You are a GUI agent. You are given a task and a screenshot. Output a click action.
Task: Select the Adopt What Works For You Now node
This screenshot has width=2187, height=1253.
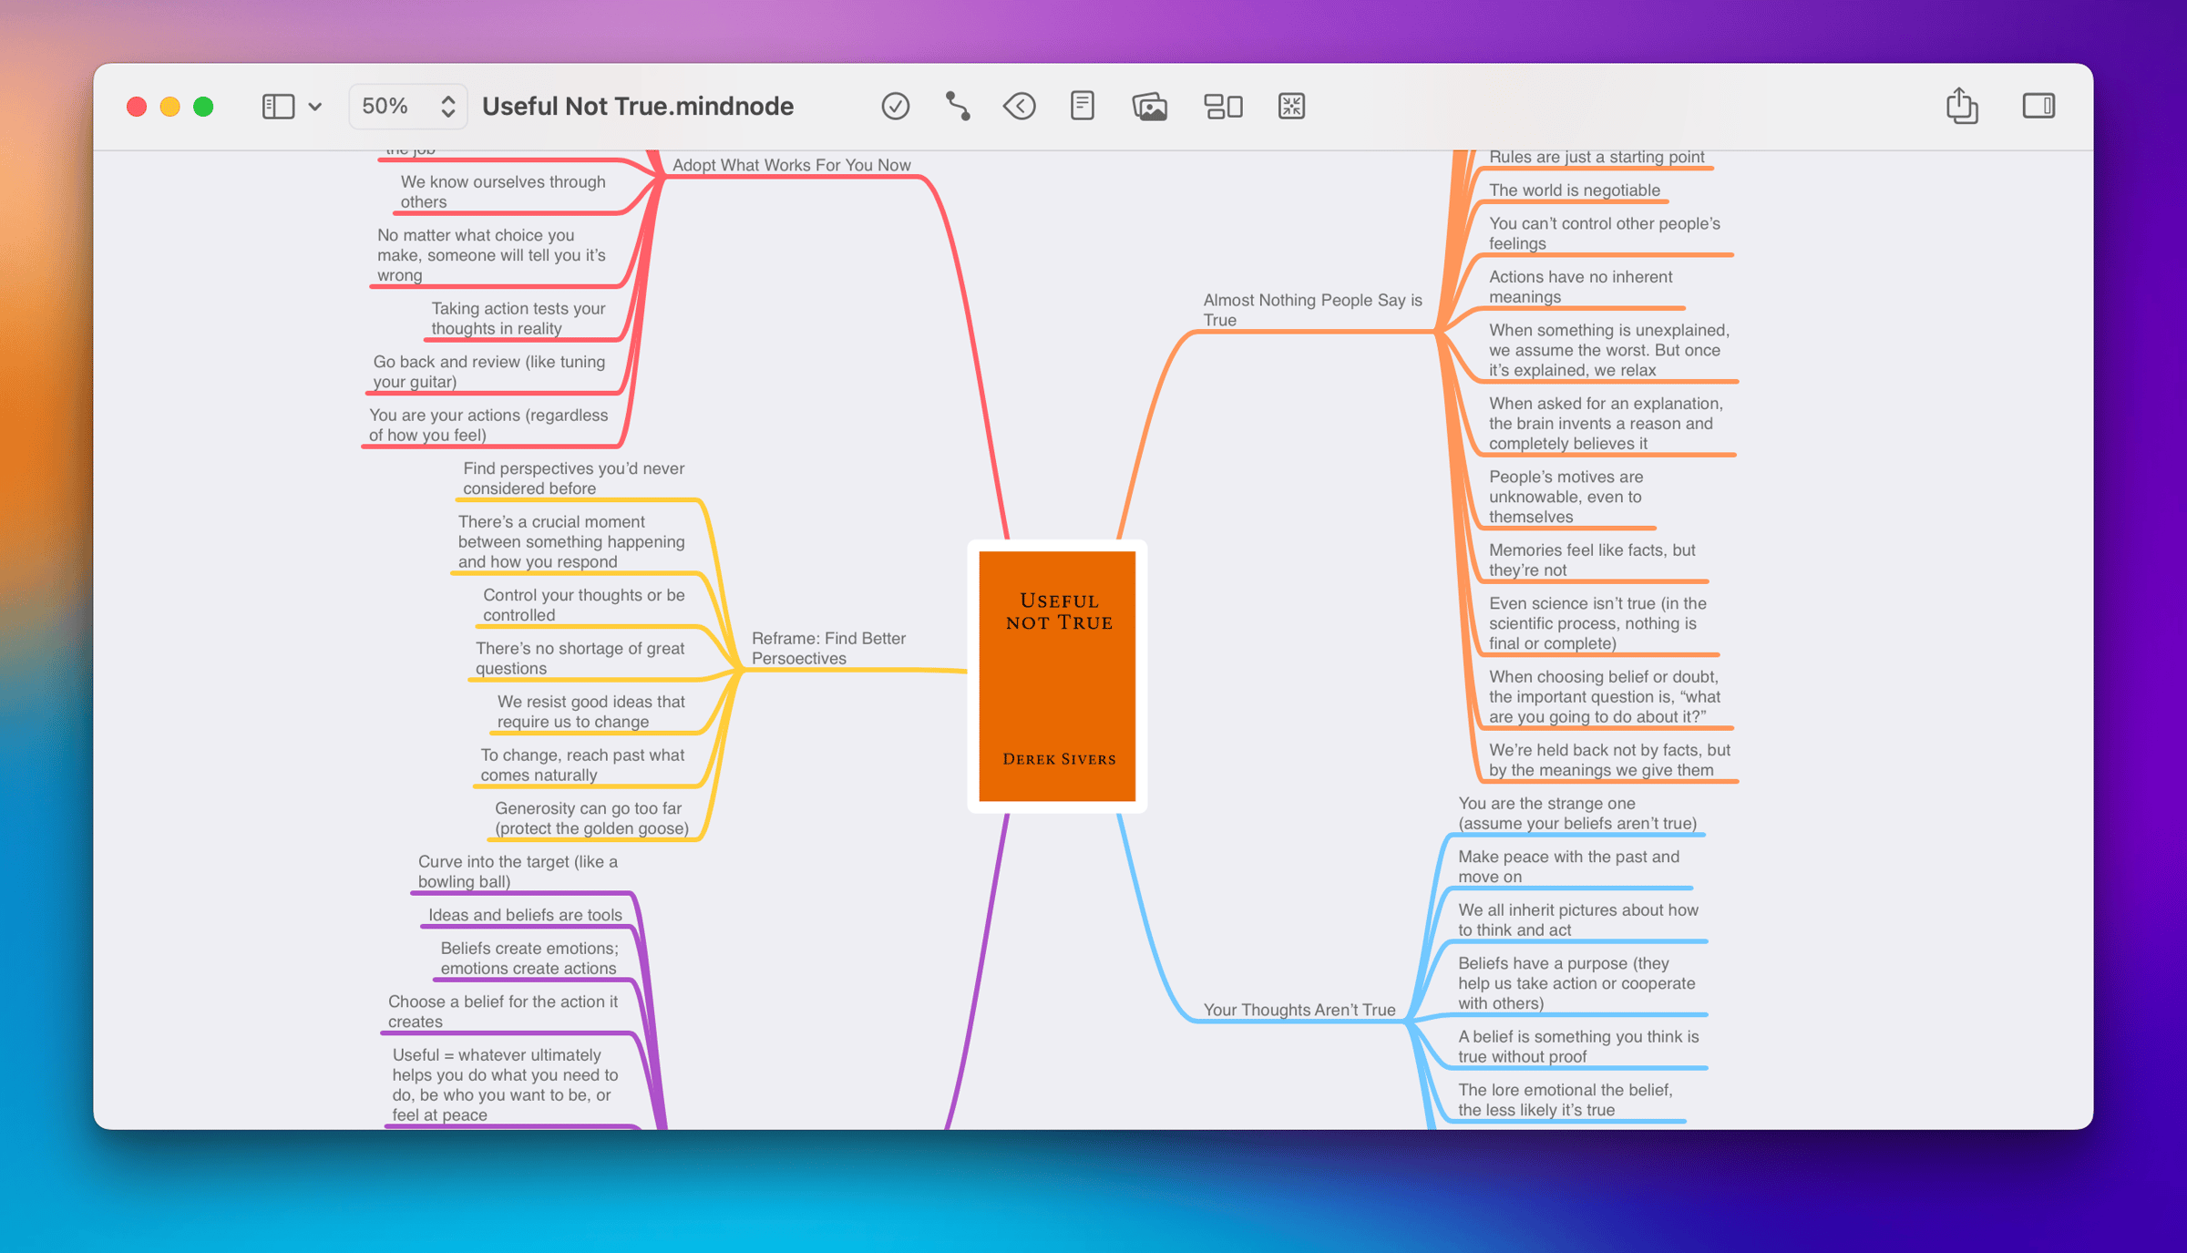pyautogui.click(x=791, y=165)
